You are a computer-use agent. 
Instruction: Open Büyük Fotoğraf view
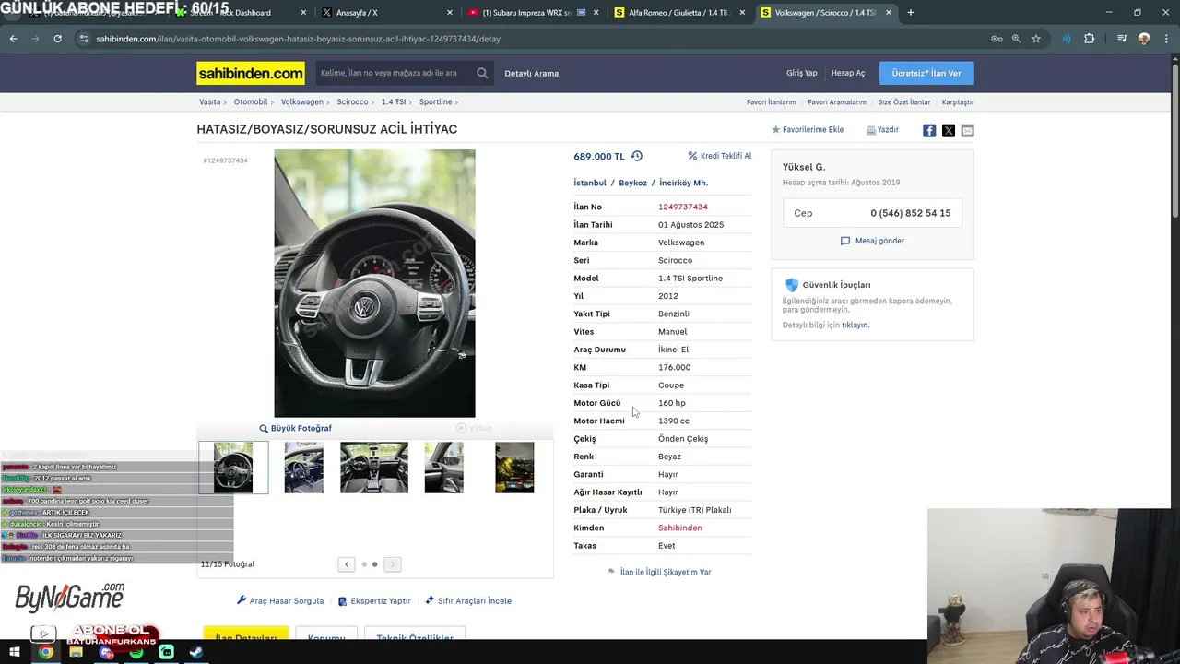coord(295,428)
